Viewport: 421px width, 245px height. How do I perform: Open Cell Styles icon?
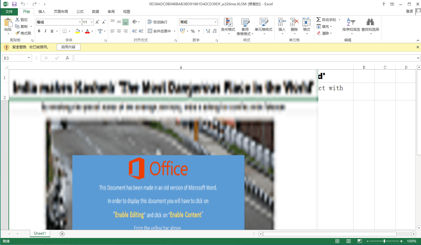pos(264,22)
